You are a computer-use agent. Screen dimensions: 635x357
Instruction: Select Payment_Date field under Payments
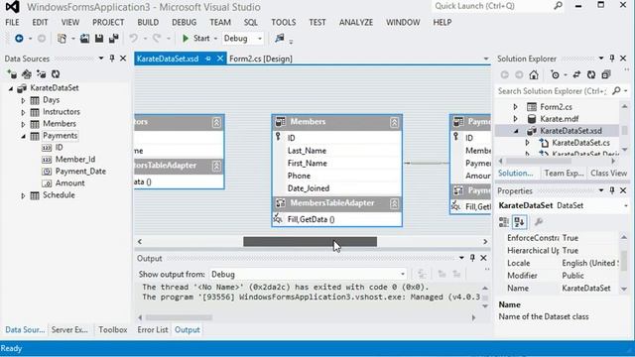(x=80, y=172)
